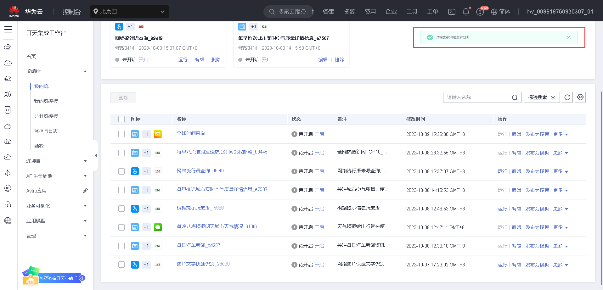Click 开启 to enable 全球时间查询
Viewport: 603px width, 290px height.
(x=319, y=134)
